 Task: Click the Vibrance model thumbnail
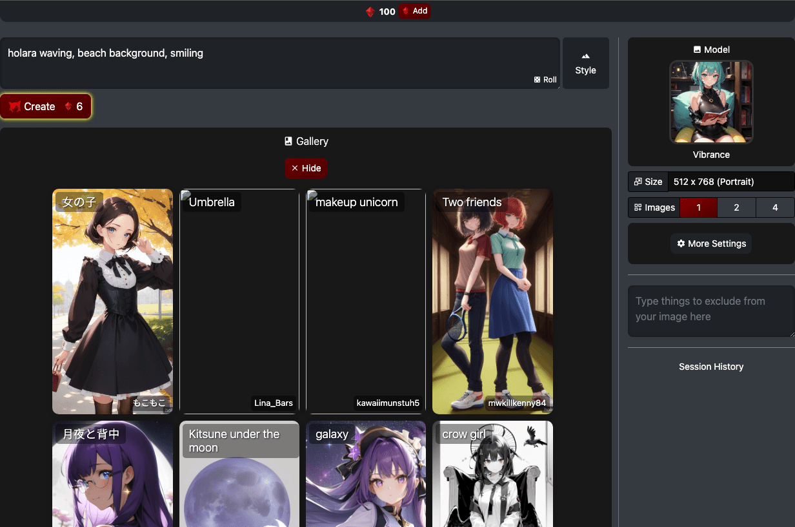(x=711, y=102)
